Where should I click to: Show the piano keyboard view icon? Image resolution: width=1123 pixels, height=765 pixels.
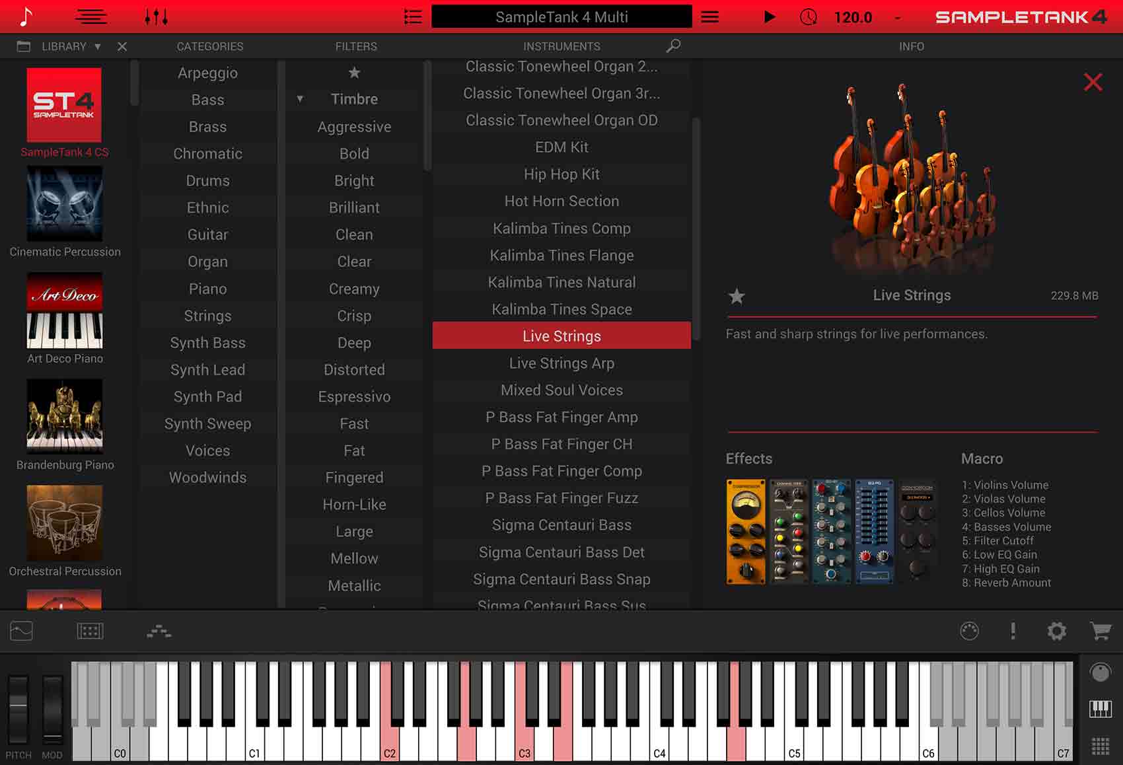(x=1100, y=710)
